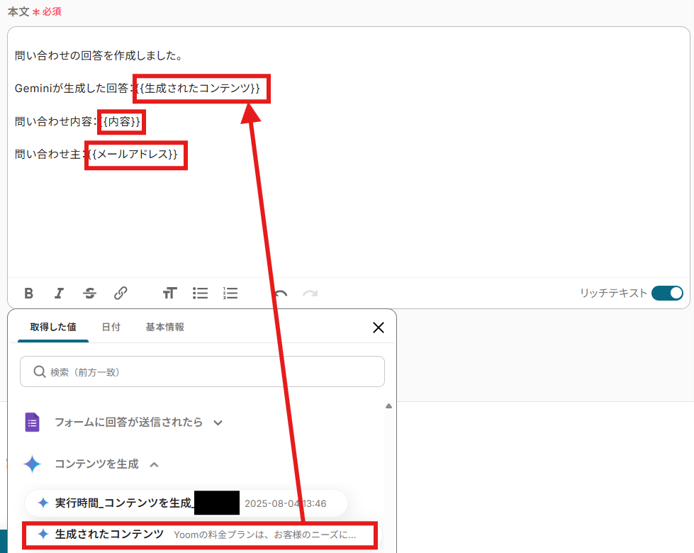694x553 pixels.
Task: Select the 生成されたコンテンツ value
Action: coord(200,535)
